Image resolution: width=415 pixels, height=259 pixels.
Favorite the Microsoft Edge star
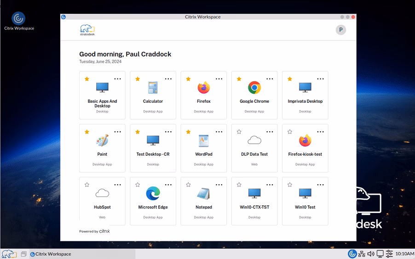click(x=138, y=185)
